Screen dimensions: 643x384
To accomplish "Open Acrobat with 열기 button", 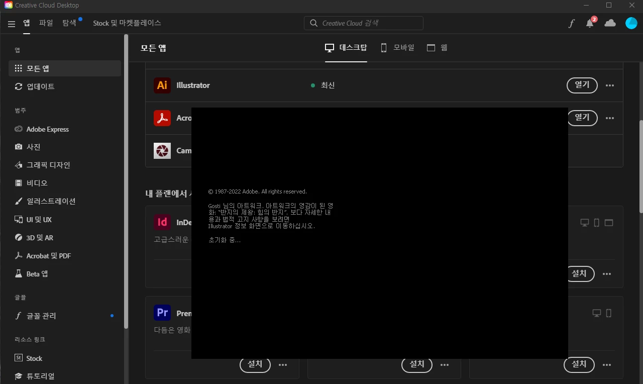I will click(583, 118).
